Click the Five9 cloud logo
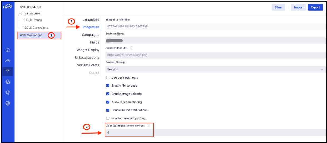 (x=8, y=7)
